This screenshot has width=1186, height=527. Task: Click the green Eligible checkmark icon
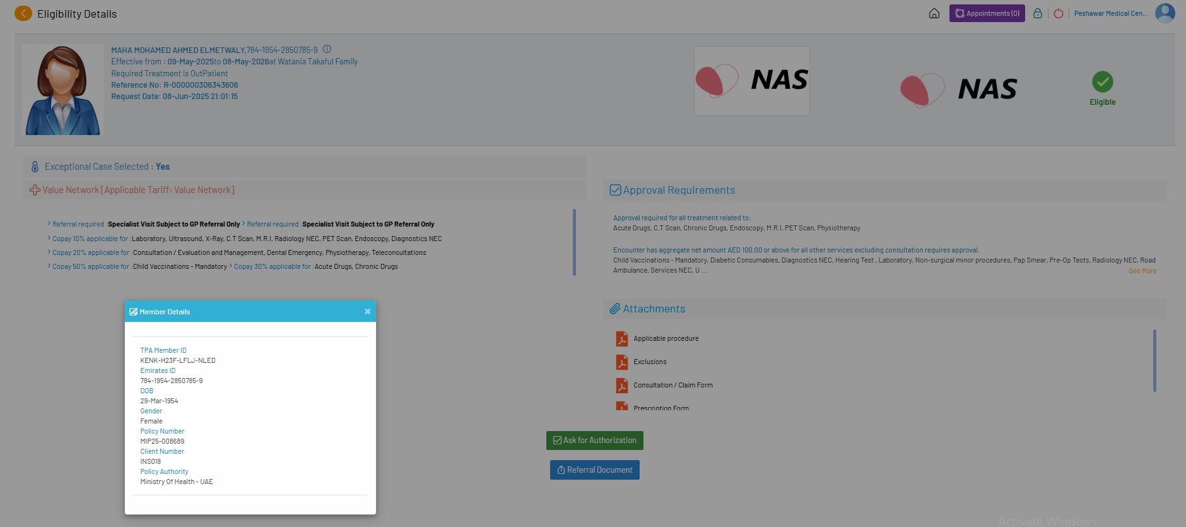tap(1103, 81)
